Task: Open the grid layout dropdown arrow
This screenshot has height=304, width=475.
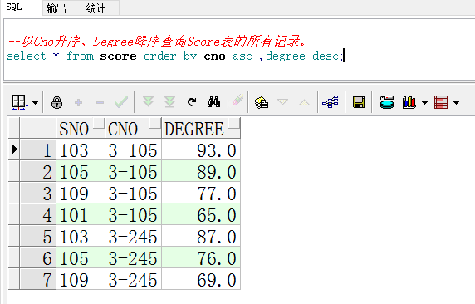Action: click(35, 103)
